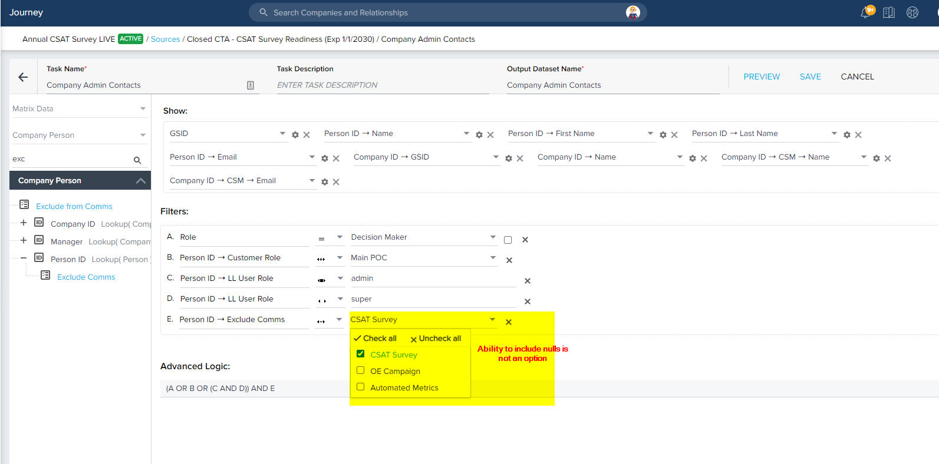
Task: Select Exclude Comms under Person ID
Action: (x=86, y=277)
